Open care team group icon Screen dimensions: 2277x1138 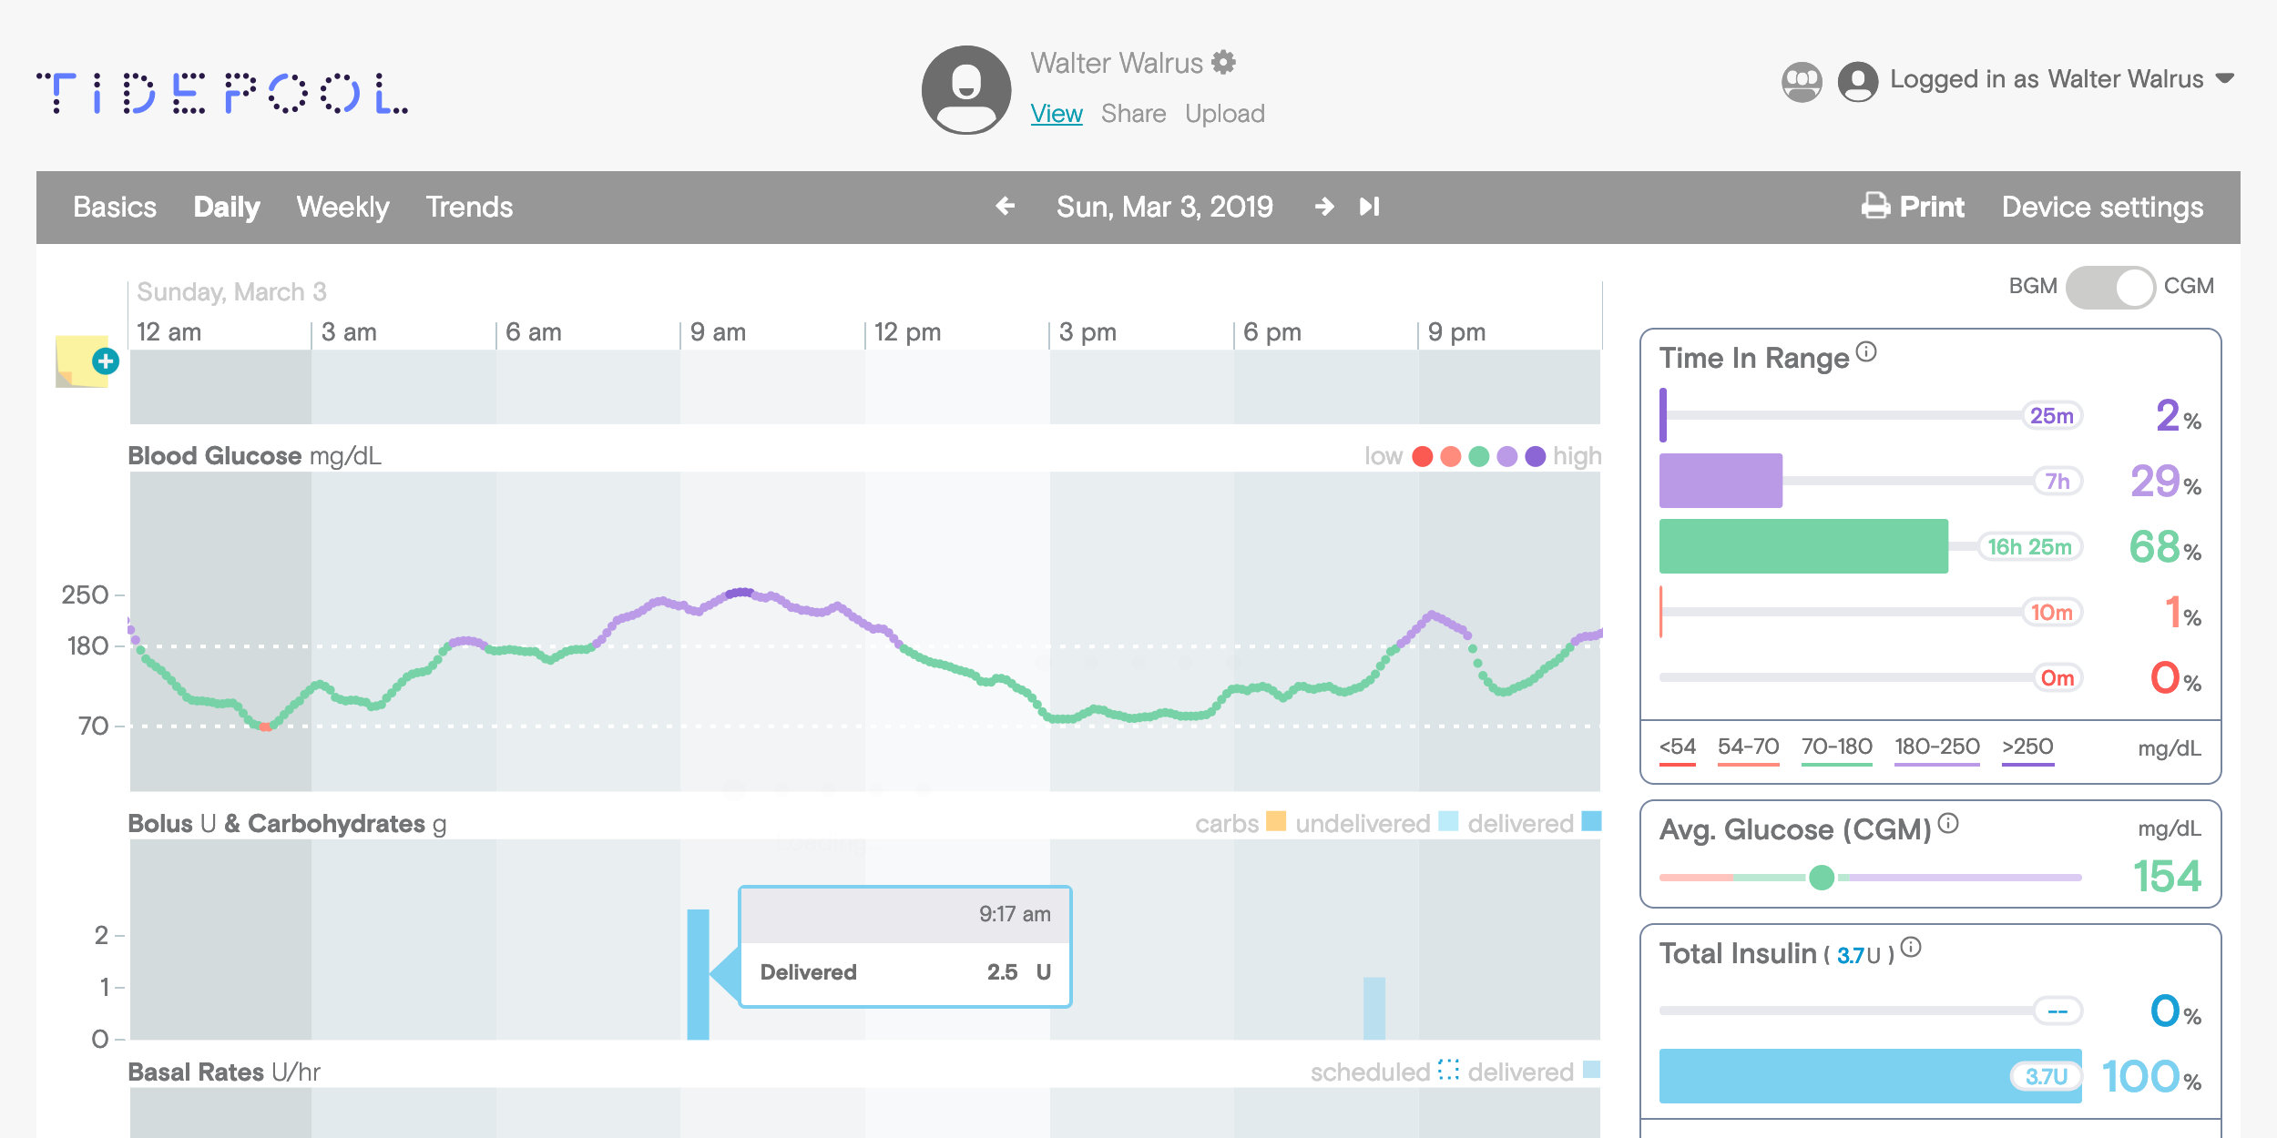tap(1801, 82)
